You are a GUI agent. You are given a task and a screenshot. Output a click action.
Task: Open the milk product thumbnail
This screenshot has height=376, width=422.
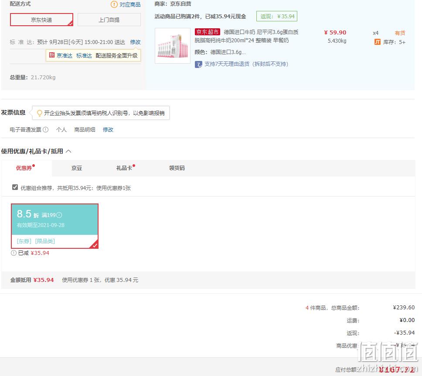[x=173, y=46]
